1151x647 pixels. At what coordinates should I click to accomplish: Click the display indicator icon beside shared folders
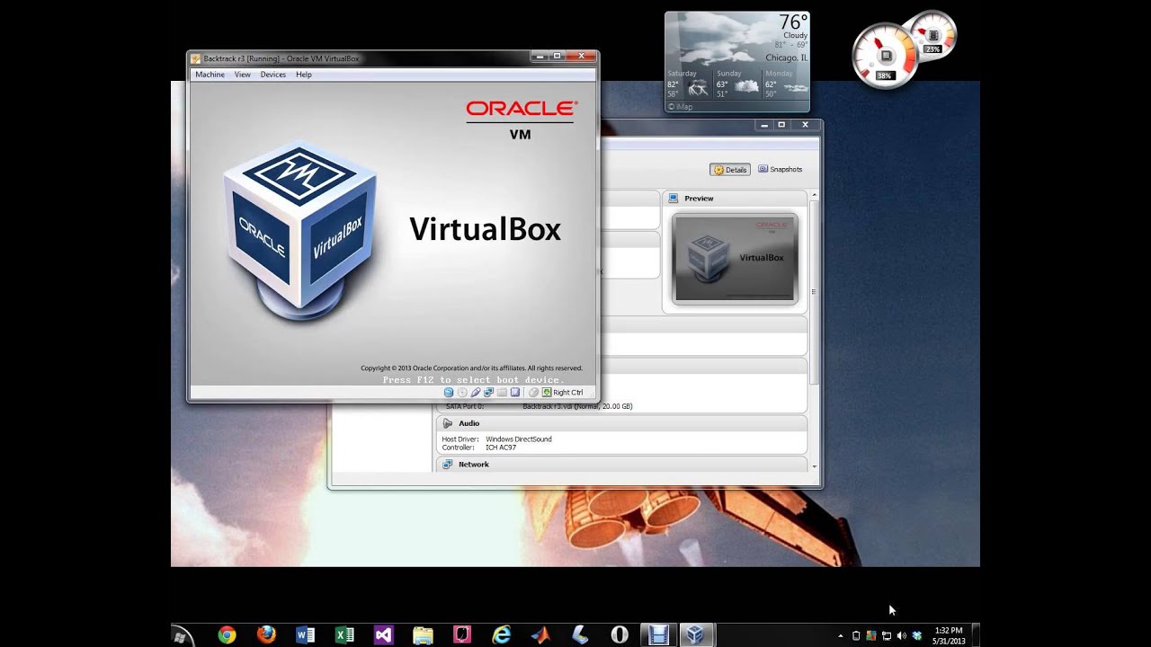coord(515,393)
